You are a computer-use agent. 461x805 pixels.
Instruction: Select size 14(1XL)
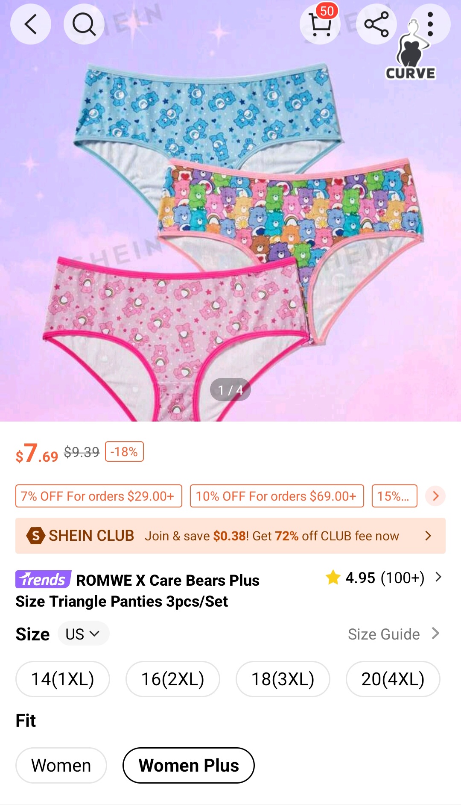63,679
